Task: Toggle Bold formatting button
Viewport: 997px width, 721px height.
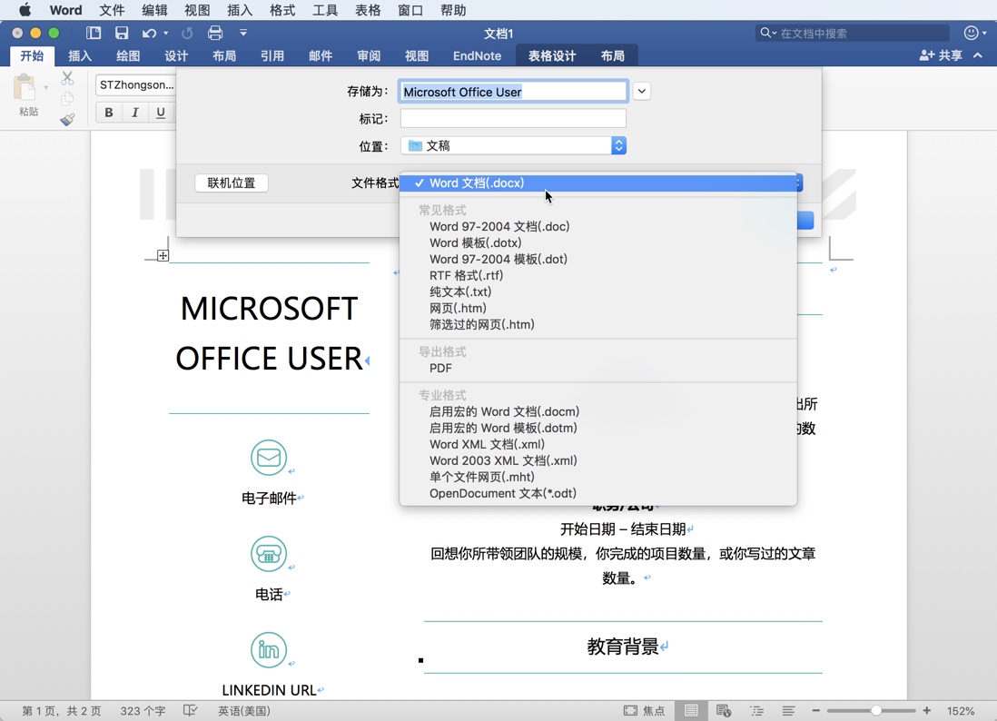Action: [x=109, y=113]
